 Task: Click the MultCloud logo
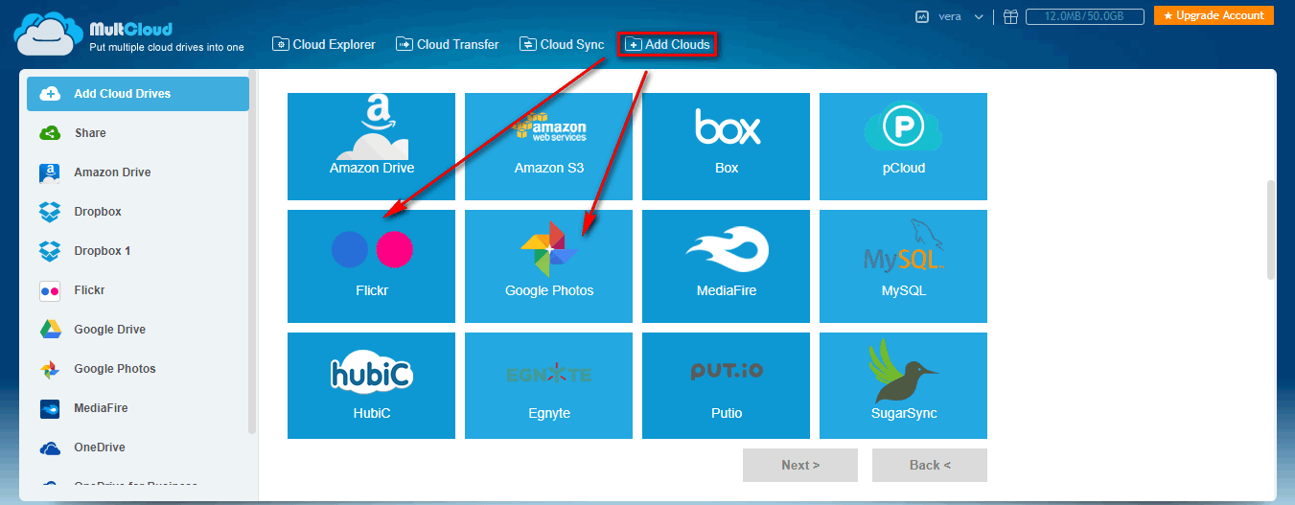[129, 34]
